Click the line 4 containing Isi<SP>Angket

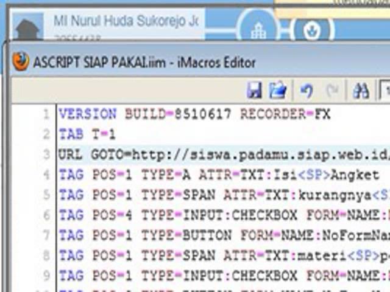click(x=219, y=175)
